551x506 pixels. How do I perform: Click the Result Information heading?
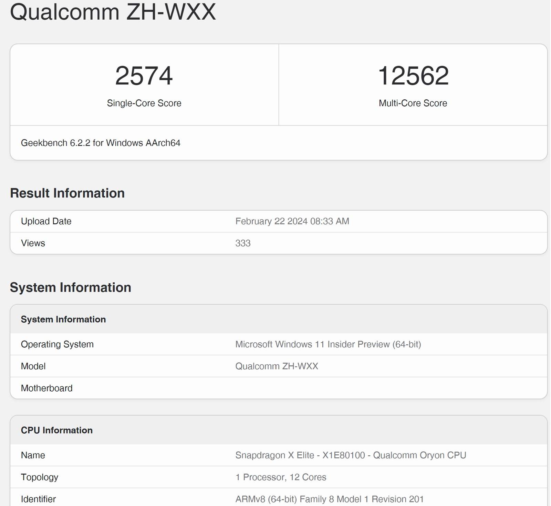pos(67,193)
